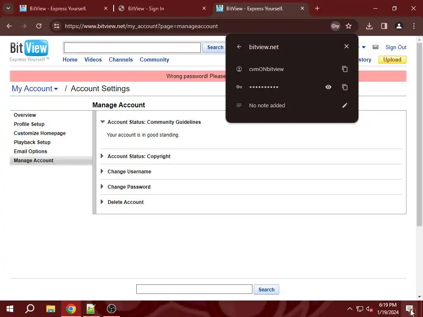Click the BitView logo

click(x=29, y=50)
